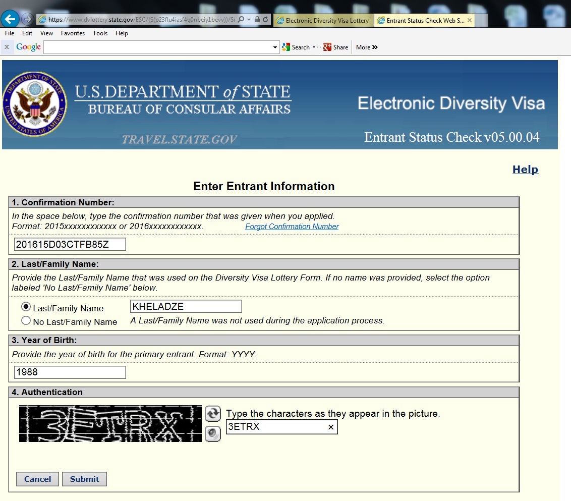This screenshot has height=501, width=571.
Task: Select the No Last/Family Name radio button
Action: tap(26, 321)
